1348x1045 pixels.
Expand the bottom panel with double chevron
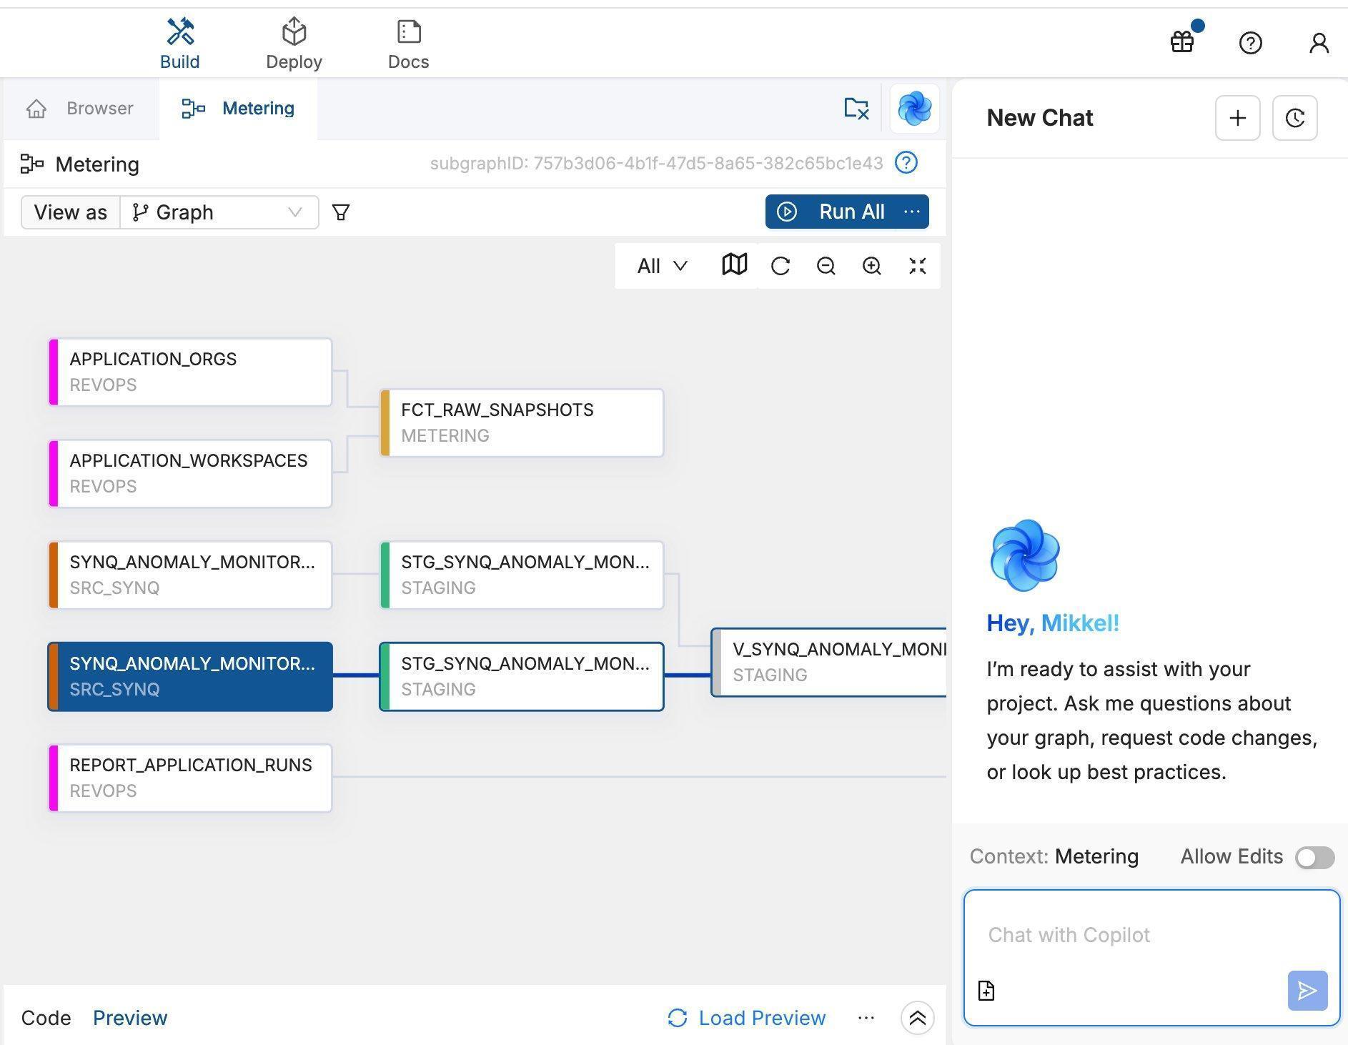pos(917,1018)
